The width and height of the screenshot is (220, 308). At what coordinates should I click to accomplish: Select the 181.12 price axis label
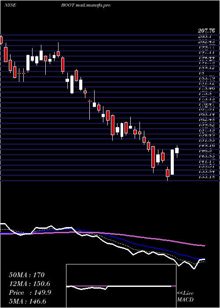point(206,84)
